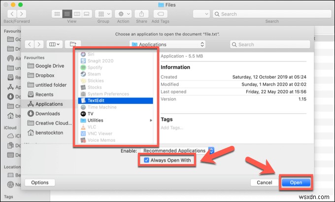This screenshot has height=202, width=335.
Task: Open the empty dropdown beside Finder search
Action: (201, 14)
